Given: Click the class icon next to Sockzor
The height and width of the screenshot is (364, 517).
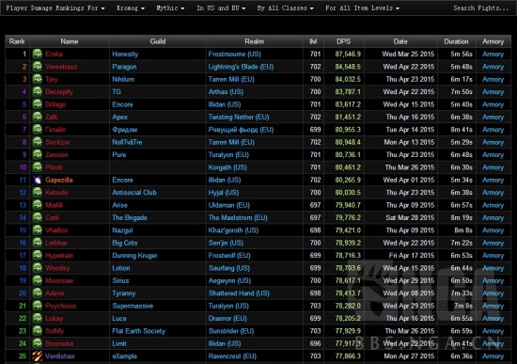Looking at the screenshot, I should [38, 142].
